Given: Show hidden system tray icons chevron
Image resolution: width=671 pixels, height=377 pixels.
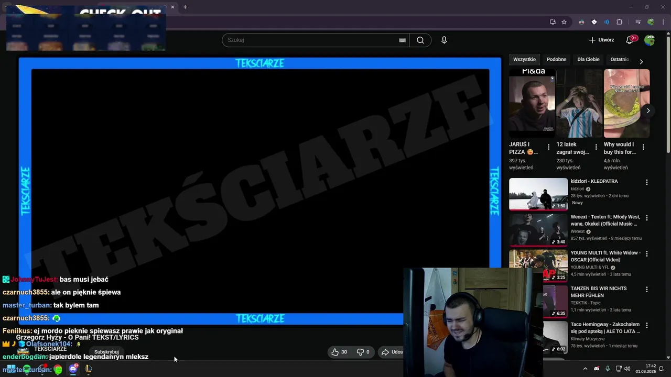Looking at the screenshot, I should point(585,369).
